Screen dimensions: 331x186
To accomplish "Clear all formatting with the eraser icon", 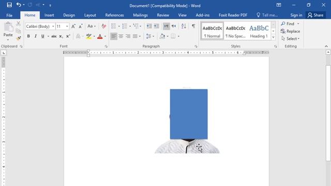I will [103, 26].
